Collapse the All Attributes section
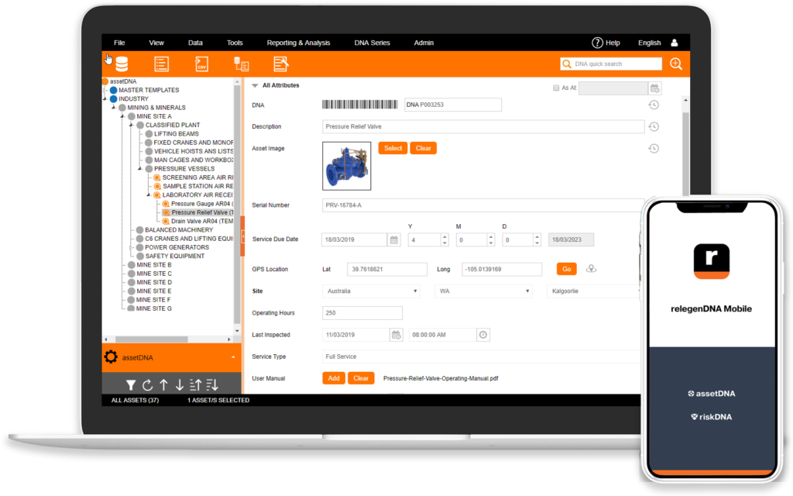The width and height of the screenshot is (793, 496). click(x=255, y=85)
